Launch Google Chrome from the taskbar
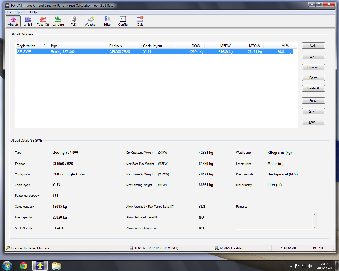339x271 pixels. [x=24, y=266]
